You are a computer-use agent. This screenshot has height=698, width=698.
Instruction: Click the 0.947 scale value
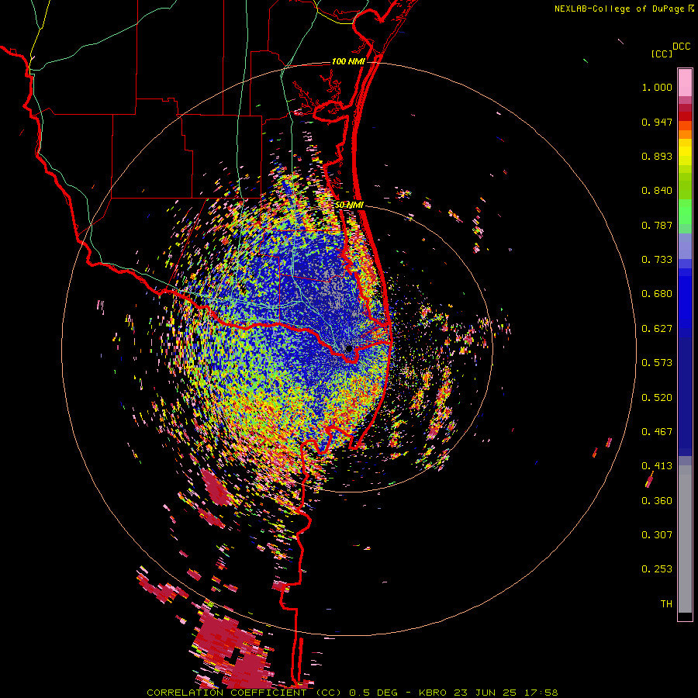(x=657, y=122)
